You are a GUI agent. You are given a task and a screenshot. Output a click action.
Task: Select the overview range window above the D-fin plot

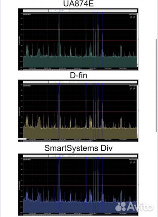click(59, 82)
